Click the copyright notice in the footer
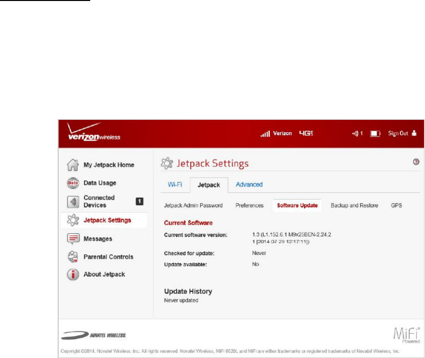 tap(230, 351)
